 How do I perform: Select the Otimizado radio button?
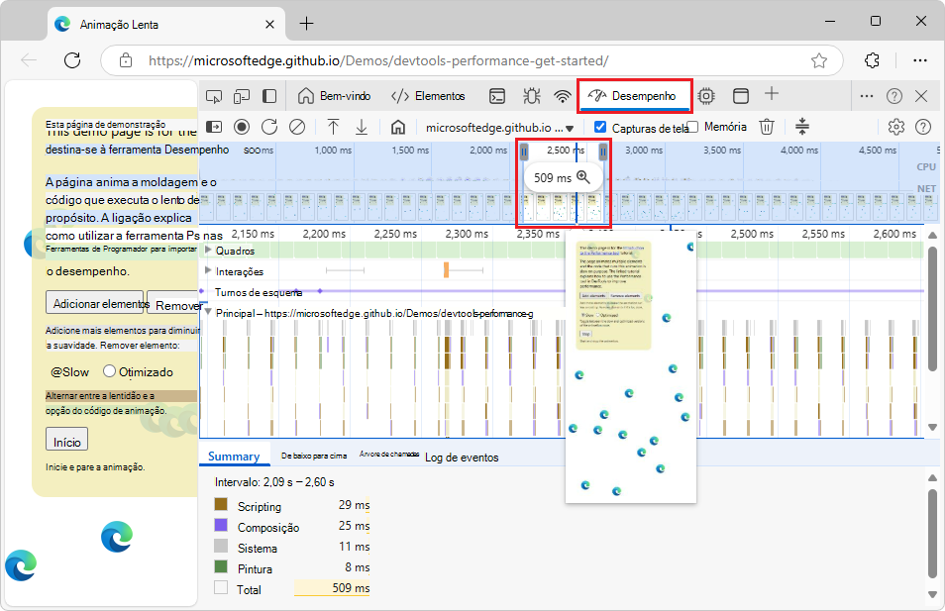click(109, 372)
